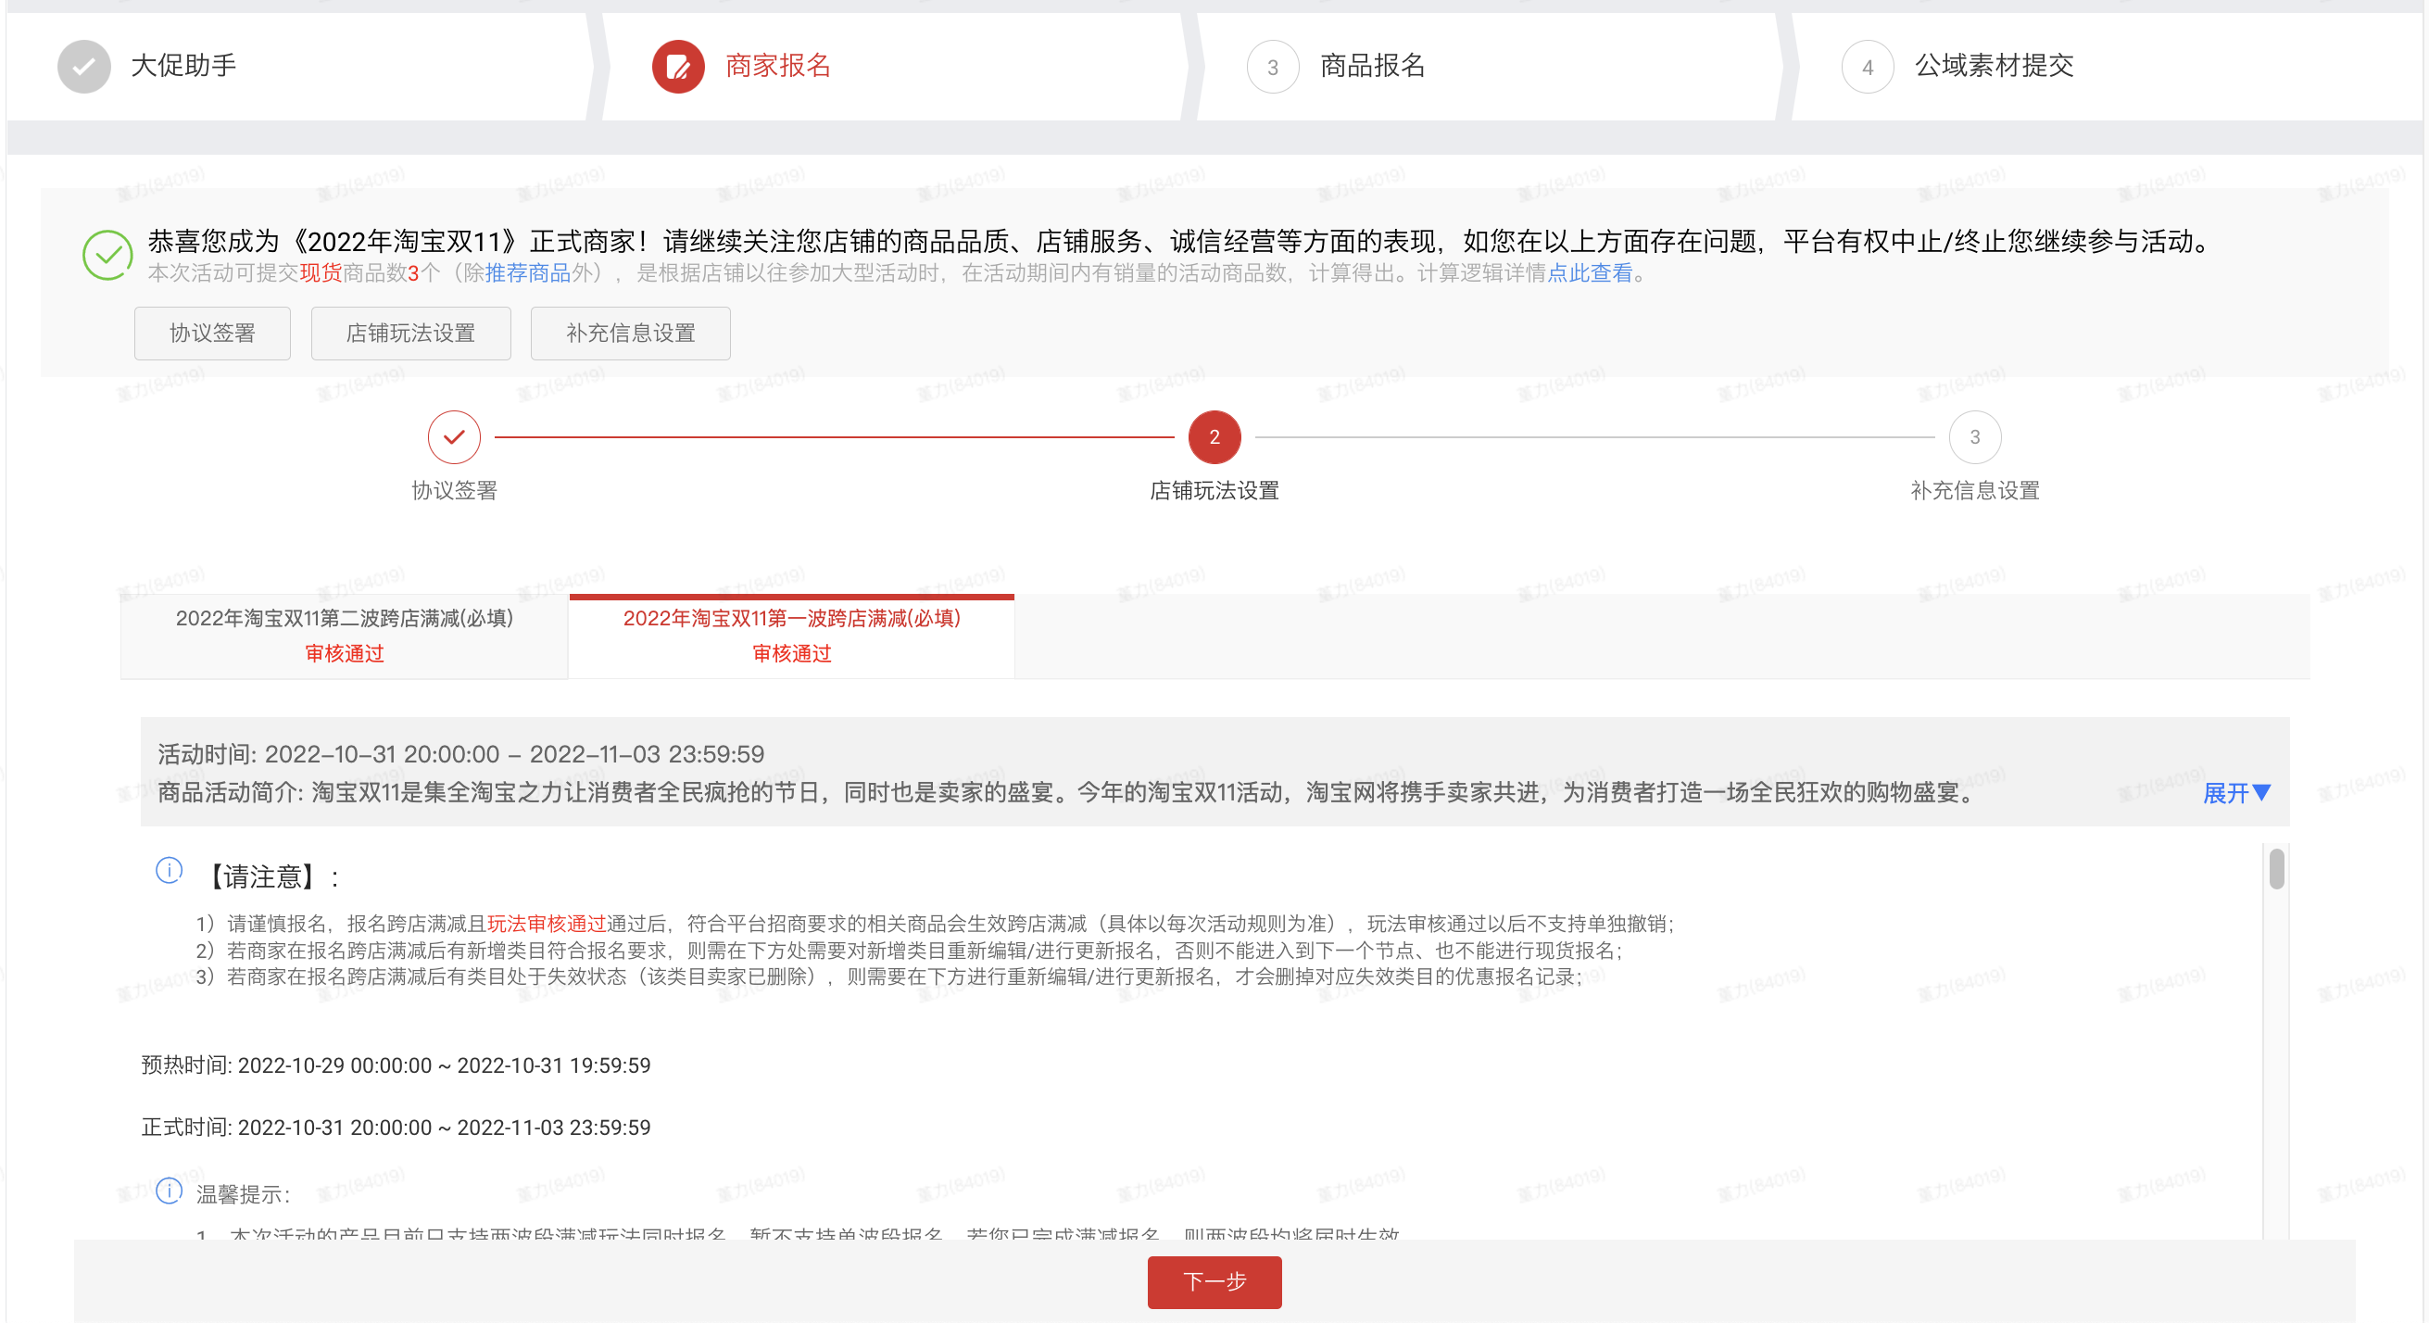Click the red step 2 circle 店铺玩法设置
Image resolution: width=2429 pixels, height=1323 pixels.
pyautogui.click(x=1214, y=436)
